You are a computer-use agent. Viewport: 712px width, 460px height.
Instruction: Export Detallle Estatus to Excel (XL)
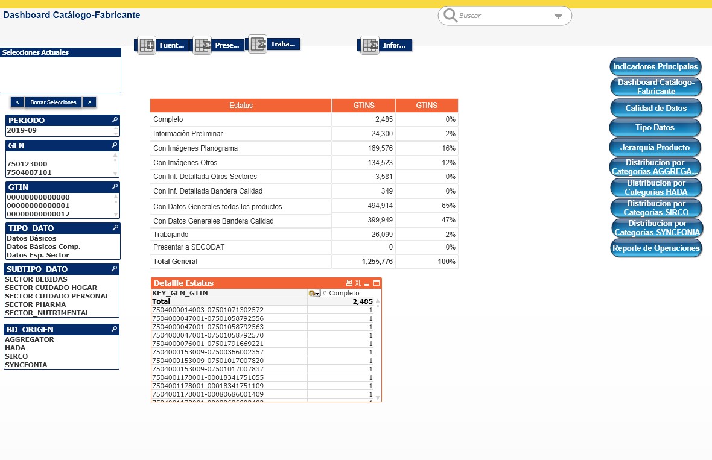358,283
